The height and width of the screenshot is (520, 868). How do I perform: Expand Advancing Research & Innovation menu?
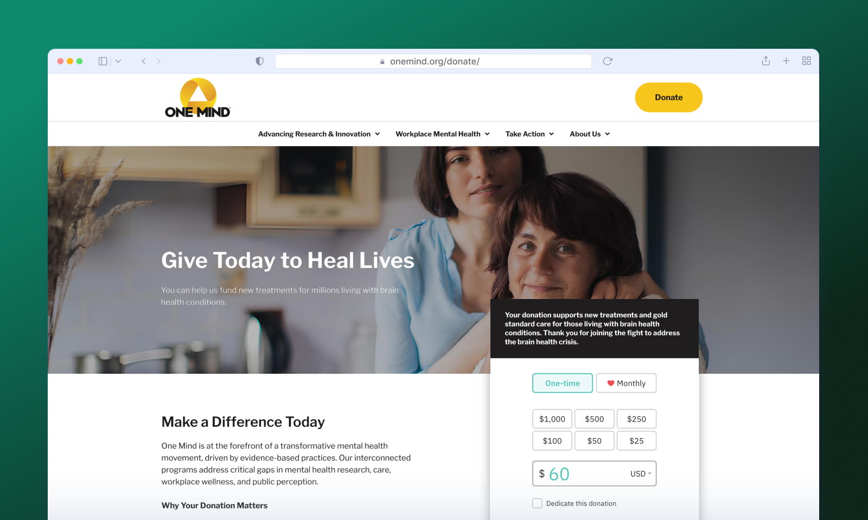pyautogui.click(x=319, y=134)
